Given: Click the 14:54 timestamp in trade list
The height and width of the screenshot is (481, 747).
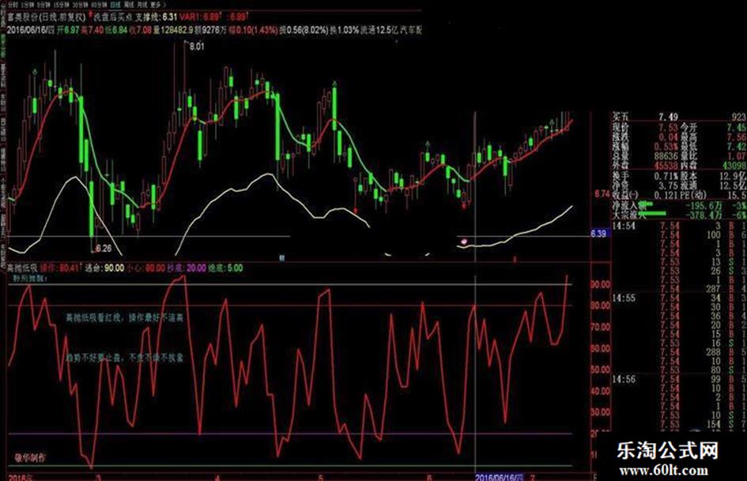Looking at the screenshot, I should (x=624, y=226).
